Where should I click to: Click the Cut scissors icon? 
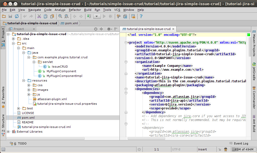click(x=39, y=16)
